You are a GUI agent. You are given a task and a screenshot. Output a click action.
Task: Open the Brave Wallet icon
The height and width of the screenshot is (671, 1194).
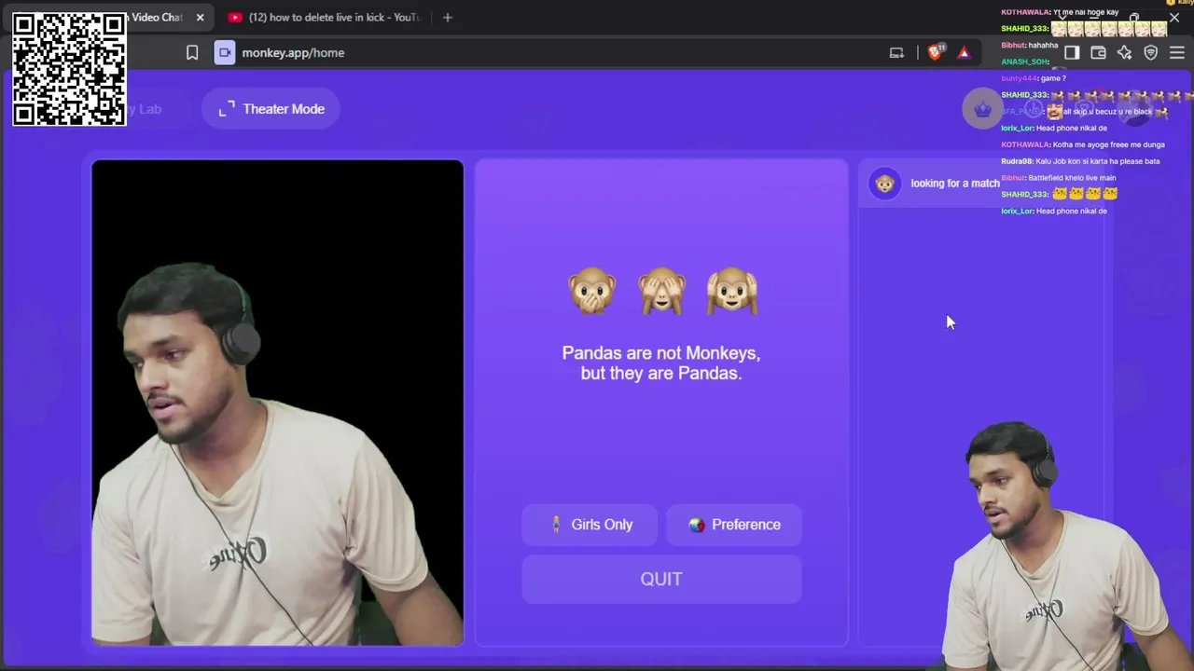1098,53
